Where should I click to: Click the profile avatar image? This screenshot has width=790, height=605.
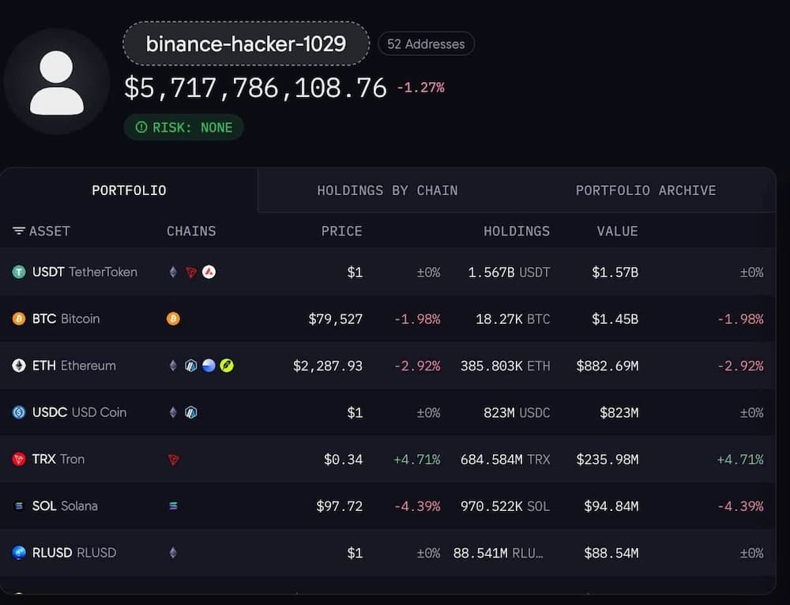coord(56,82)
